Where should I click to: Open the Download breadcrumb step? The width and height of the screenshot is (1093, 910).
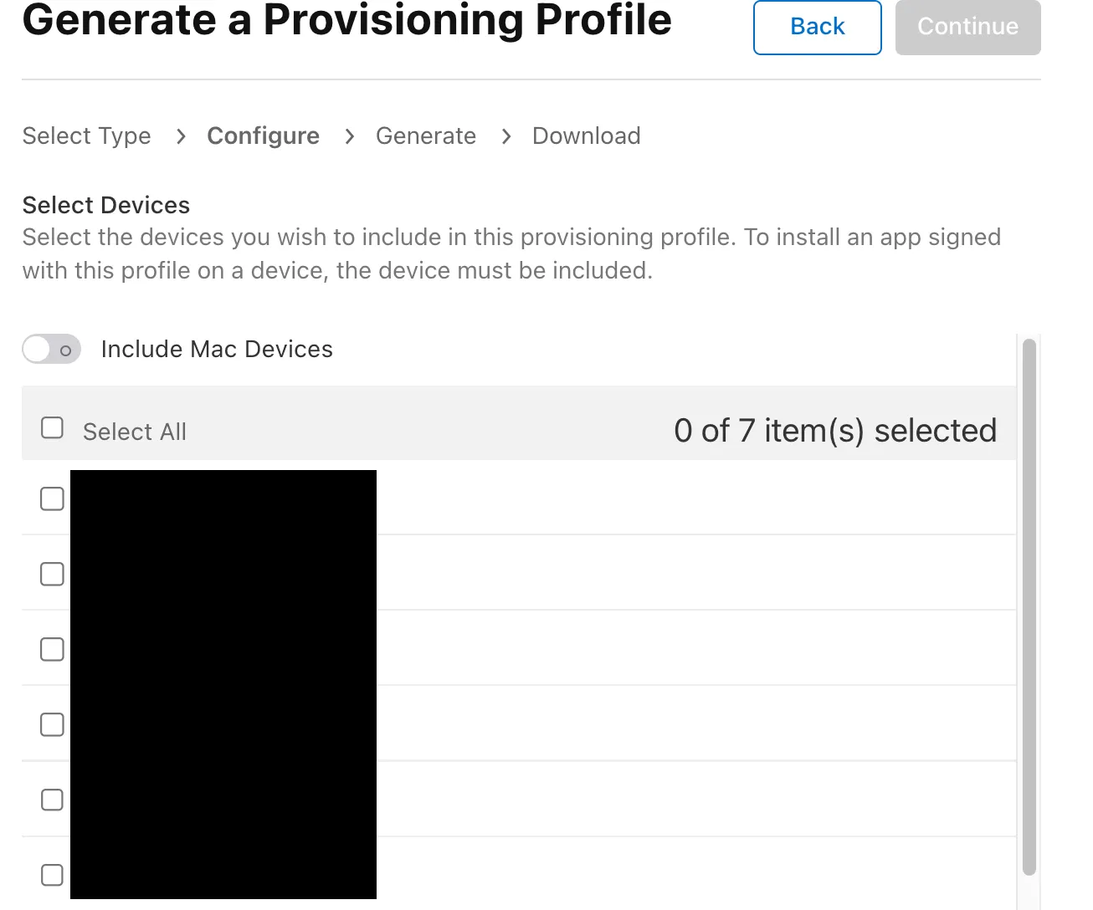pos(586,135)
